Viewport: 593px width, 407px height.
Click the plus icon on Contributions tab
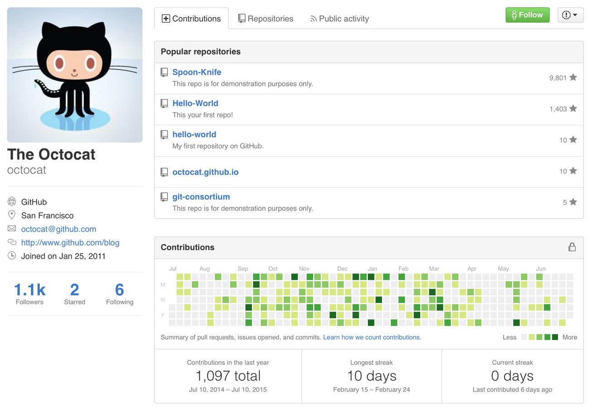pyautogui.click(x=166, y=19)
